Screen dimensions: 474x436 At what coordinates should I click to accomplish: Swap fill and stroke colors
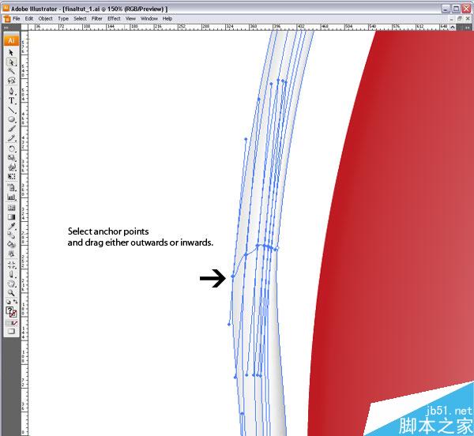(15, 302)
